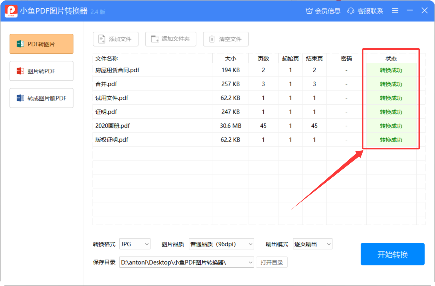Click the trash can clear files icon
Image resolution: width=435 pixels, height=286 pixels.
(212, 39)
